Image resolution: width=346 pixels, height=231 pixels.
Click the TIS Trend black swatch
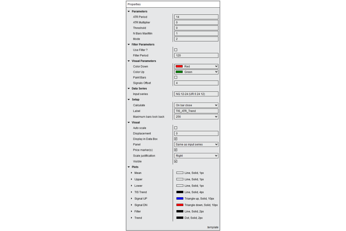point(180,192)
